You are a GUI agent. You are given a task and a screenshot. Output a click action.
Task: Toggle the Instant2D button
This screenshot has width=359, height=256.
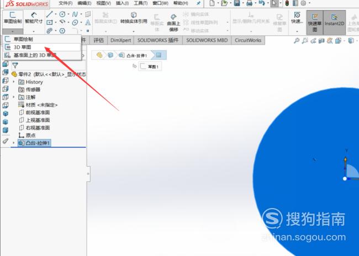coord(334,23)
